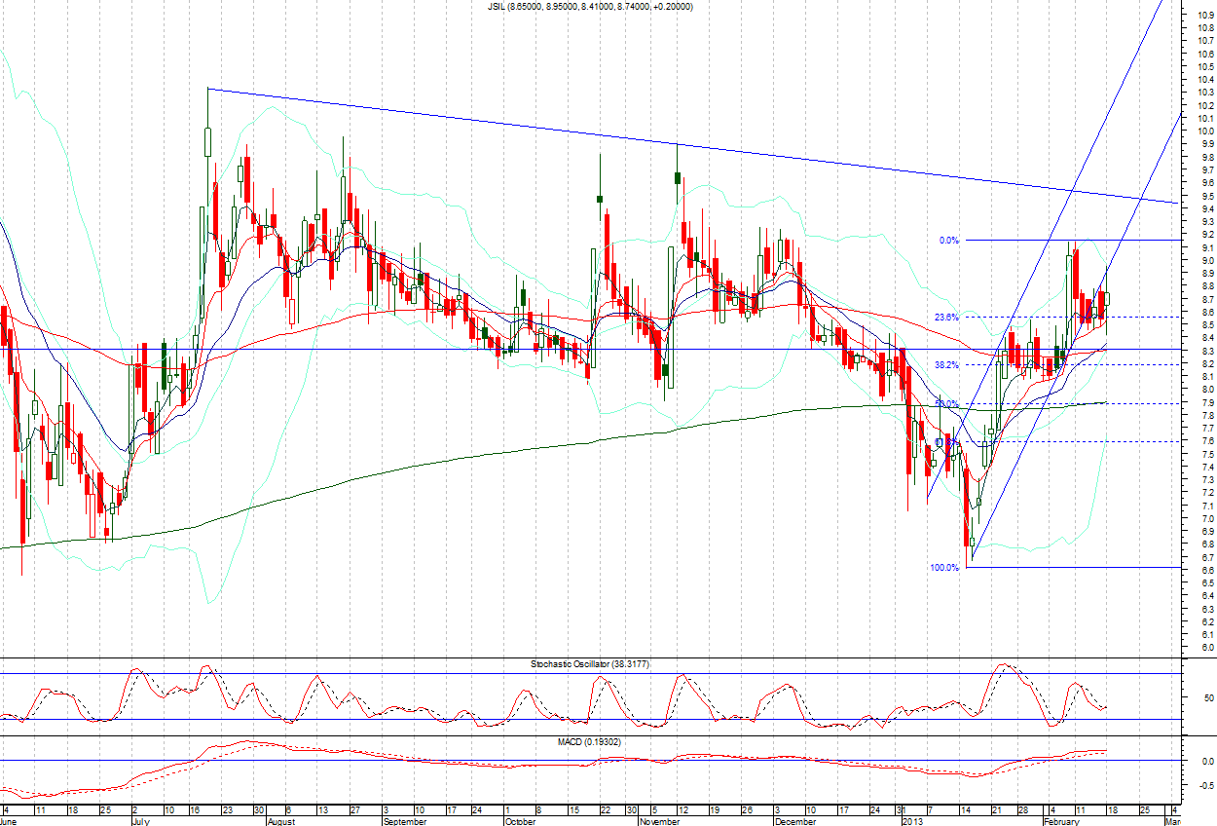Click the 100.0% Fibonacci level label

point(944,567)
